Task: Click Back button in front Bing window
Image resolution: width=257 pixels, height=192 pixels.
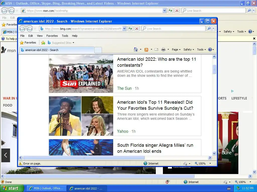Action: [23, 28]
